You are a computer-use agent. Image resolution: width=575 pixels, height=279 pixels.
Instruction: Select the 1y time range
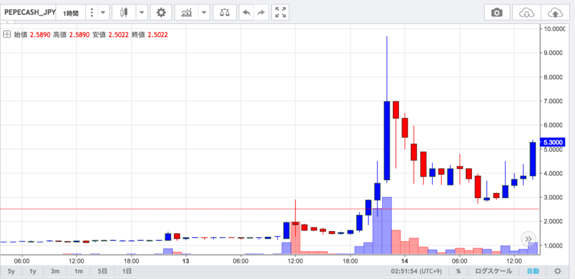(33, 271)
